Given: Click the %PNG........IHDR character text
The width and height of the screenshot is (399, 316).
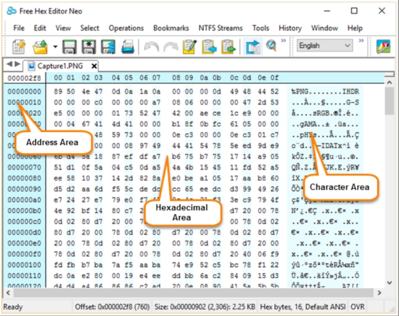Looking at the screenshot, I should (325, 91).
